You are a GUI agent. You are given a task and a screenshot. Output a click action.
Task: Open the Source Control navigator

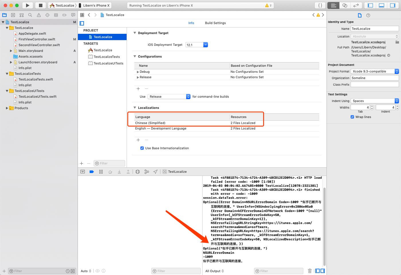tap(13, 15)
